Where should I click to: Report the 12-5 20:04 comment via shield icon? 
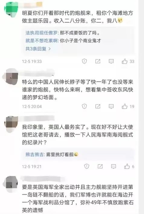point(84,106)
